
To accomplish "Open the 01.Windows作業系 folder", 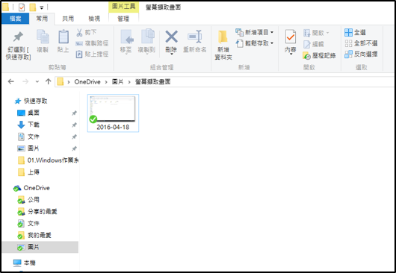I will 48,160.
